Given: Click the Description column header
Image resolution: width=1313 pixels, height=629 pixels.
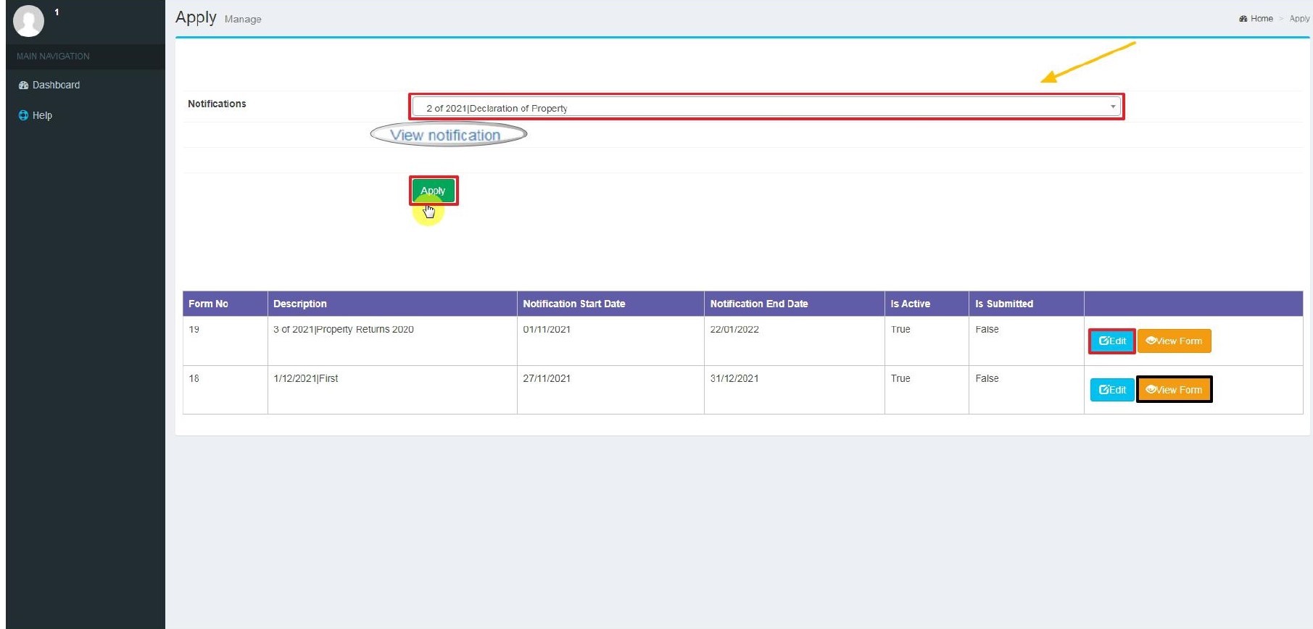Looking at the screenshot, I should 300,304.
